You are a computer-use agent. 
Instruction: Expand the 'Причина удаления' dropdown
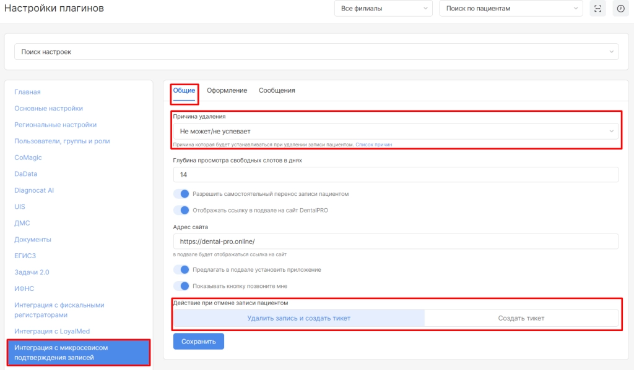(x=396, y=132)
